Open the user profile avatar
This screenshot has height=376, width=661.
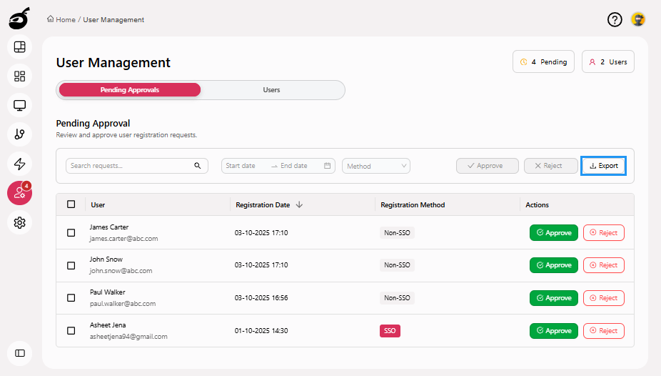pyautogui.click(x=638, y=19)
